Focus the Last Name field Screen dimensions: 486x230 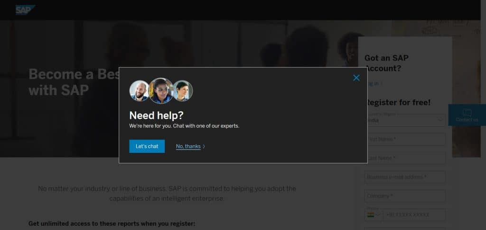coord(405,158)
